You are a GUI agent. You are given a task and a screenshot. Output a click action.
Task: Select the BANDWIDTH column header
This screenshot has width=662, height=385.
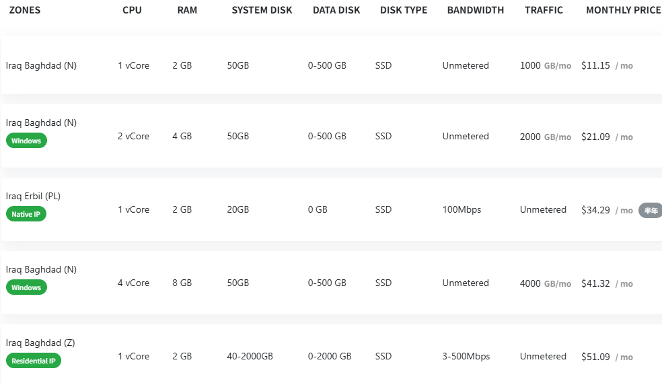click(475, 10)
